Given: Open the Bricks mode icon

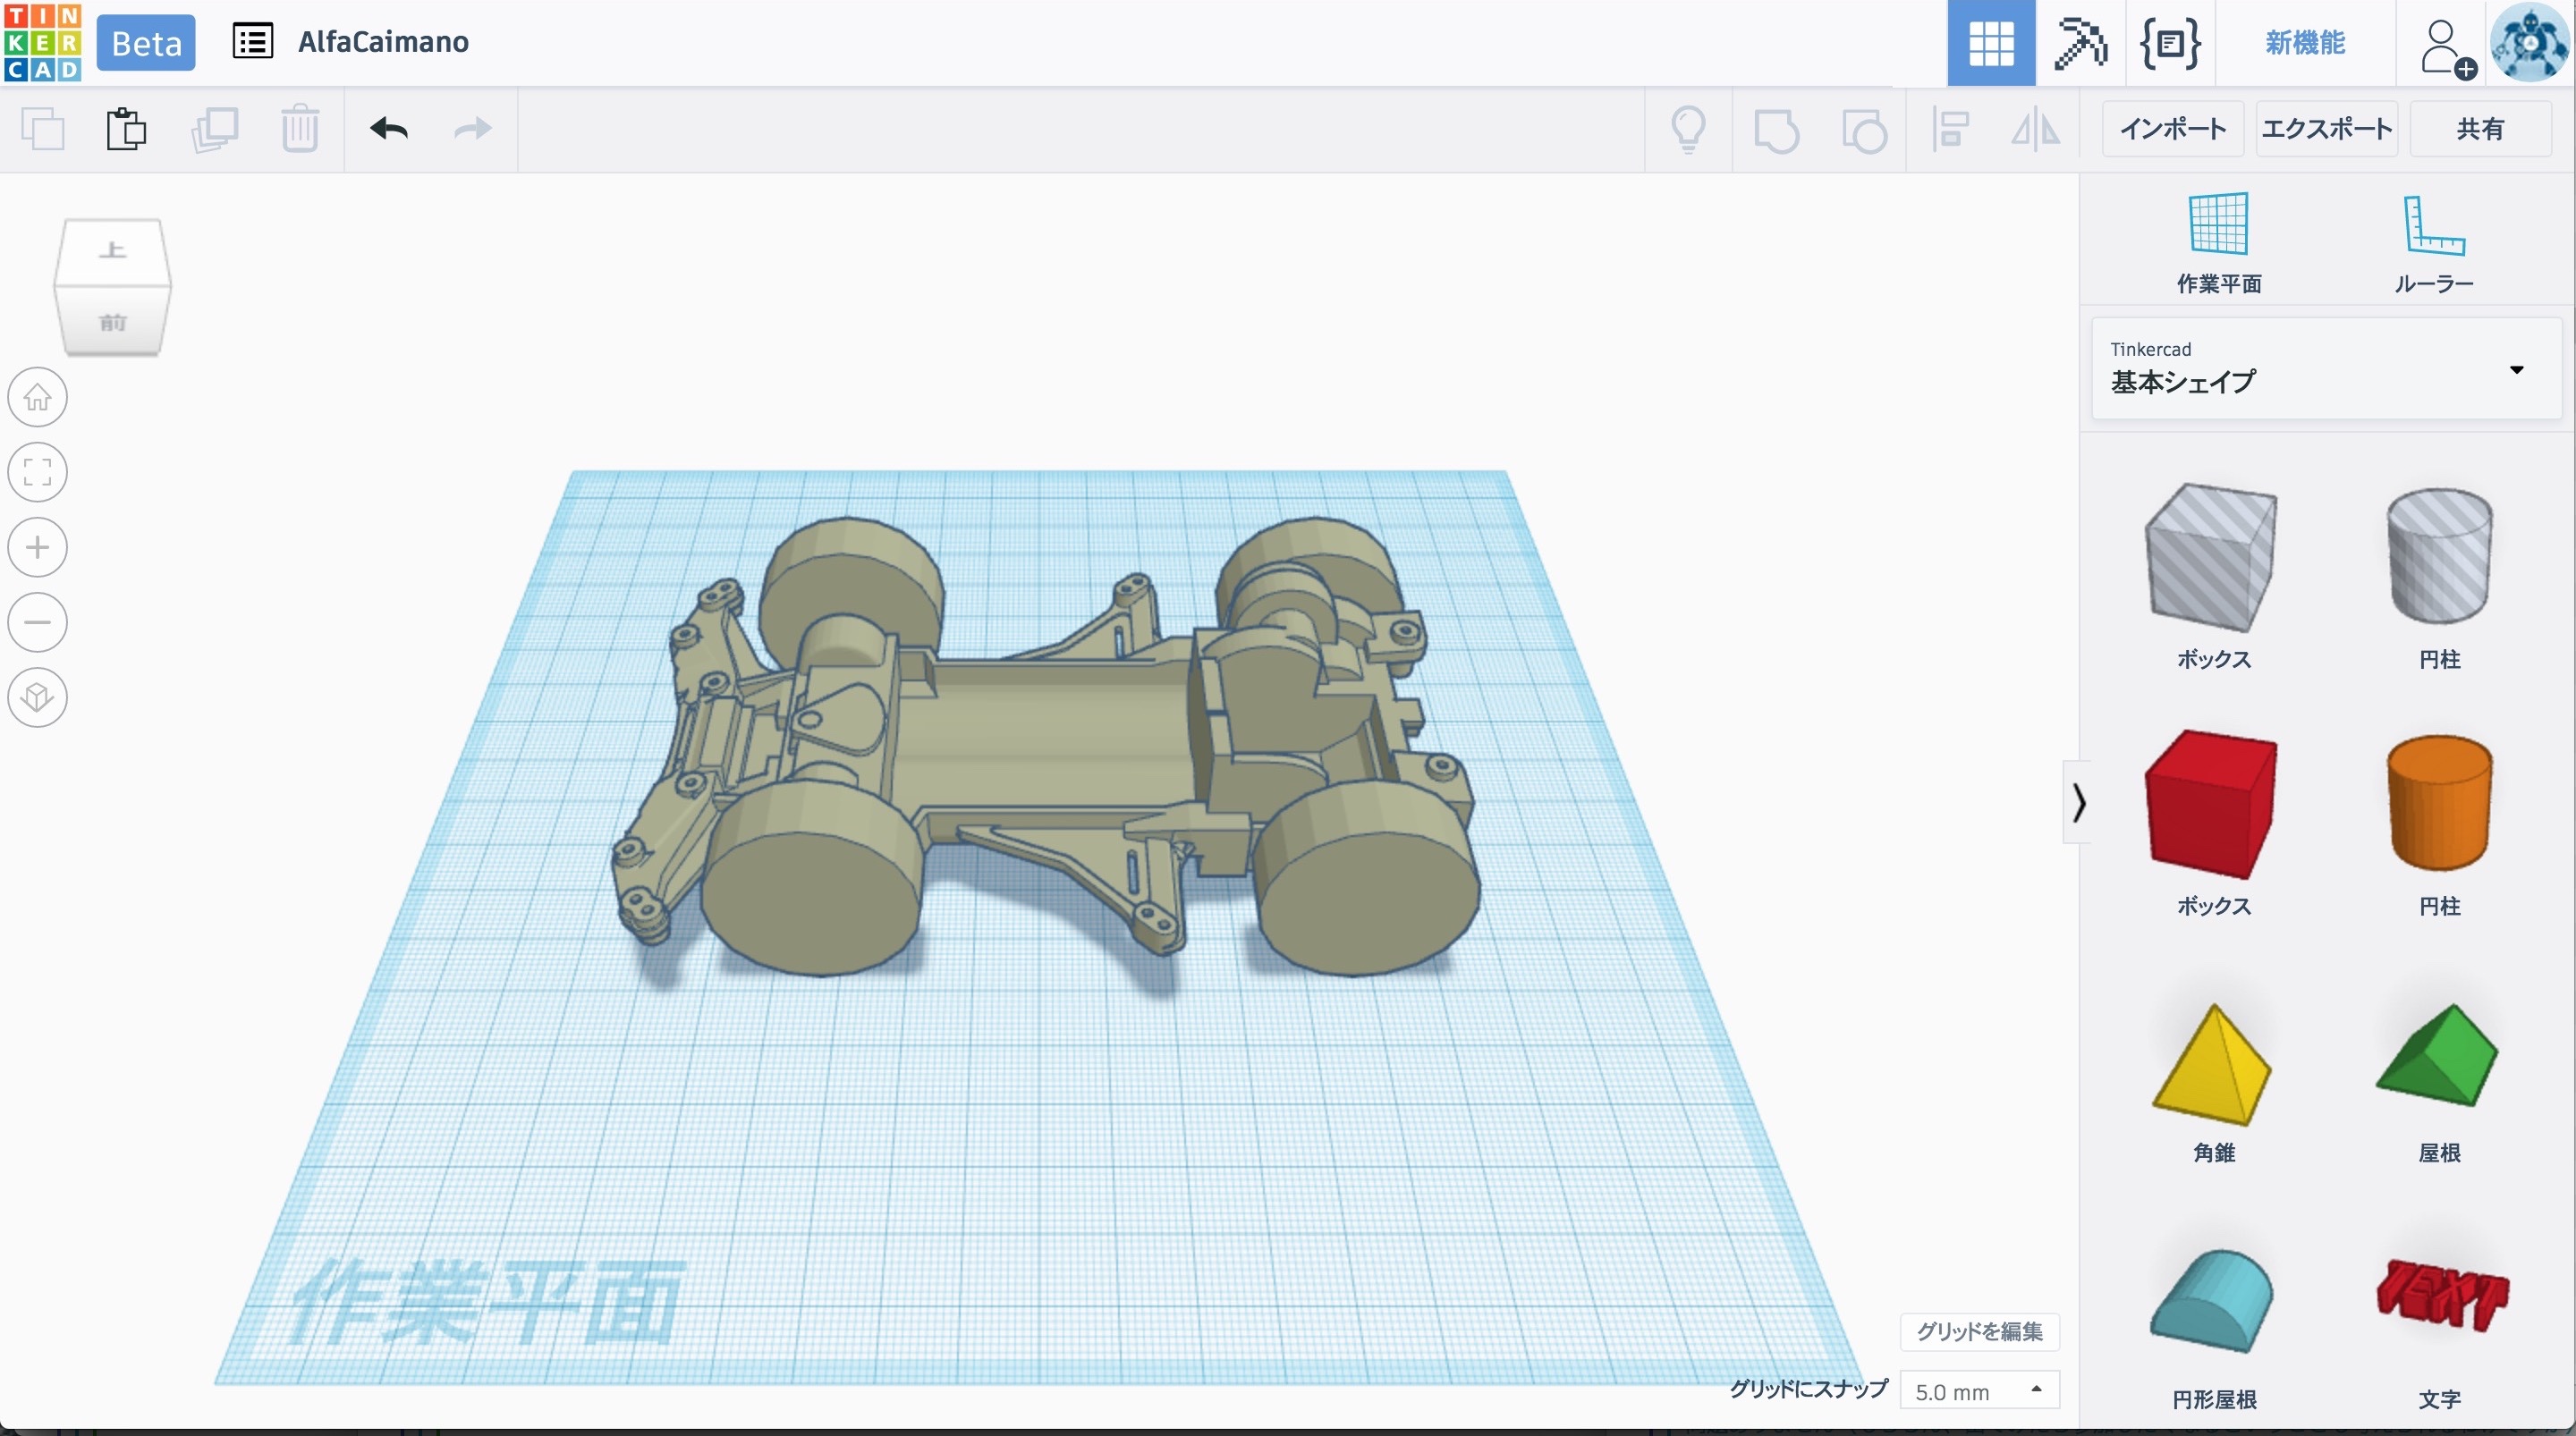Looking at the screenshot, I should (2169, 43).
